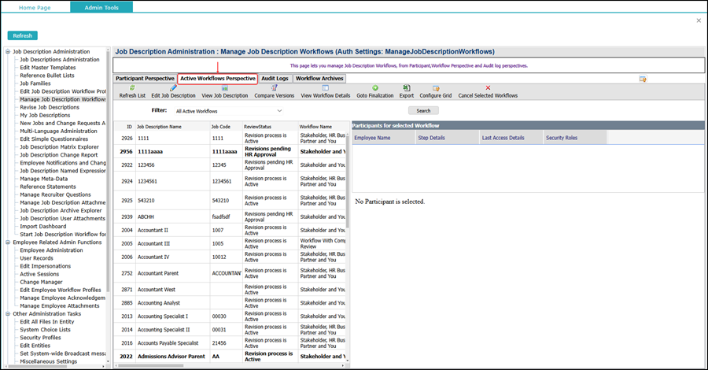Collapse the Job Description Administration tree node
708x370 pixels.
point(8,51)
